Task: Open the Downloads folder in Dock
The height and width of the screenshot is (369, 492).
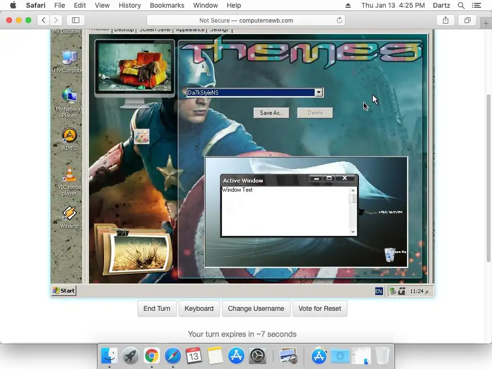Action: 340,356
